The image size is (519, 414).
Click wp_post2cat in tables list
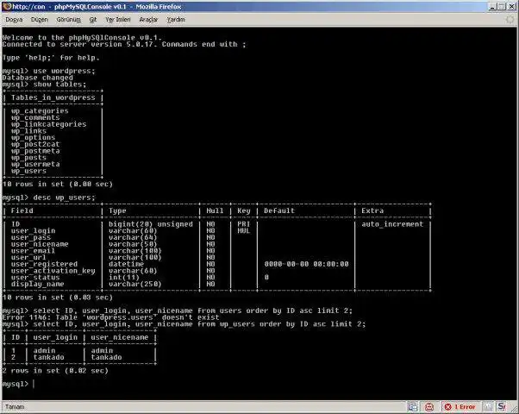(x=35, y=144)
